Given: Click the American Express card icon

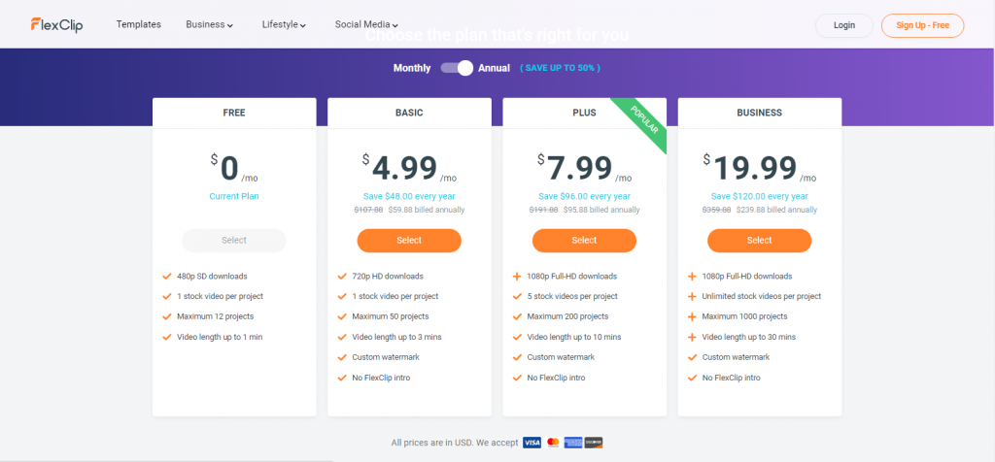Looking at the screenshot, I should click(x=573, y=443).
